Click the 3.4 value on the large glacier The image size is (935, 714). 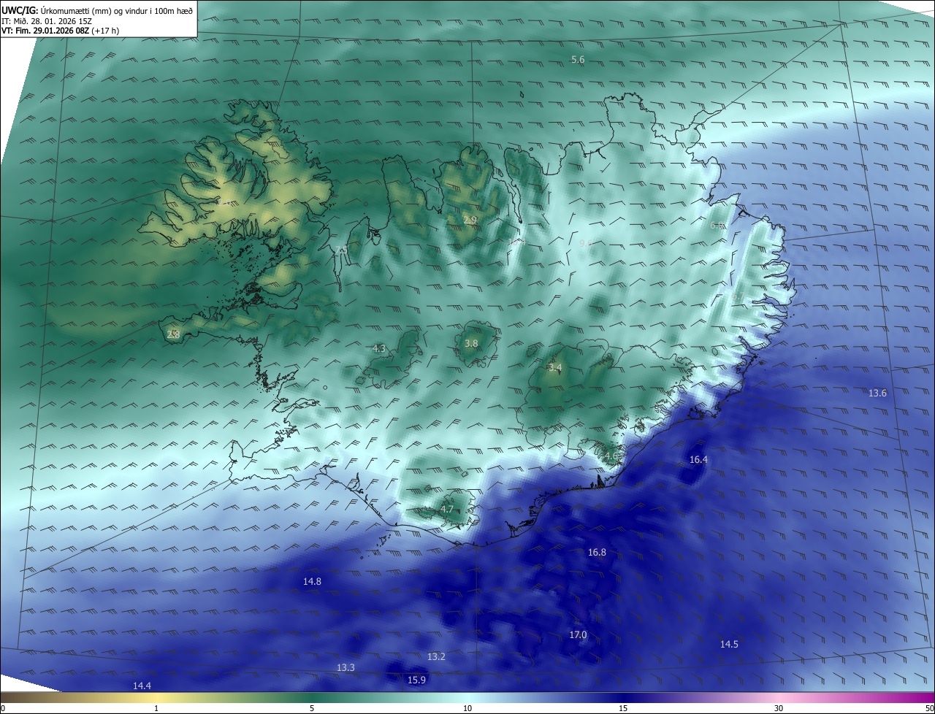click(555, 367)
